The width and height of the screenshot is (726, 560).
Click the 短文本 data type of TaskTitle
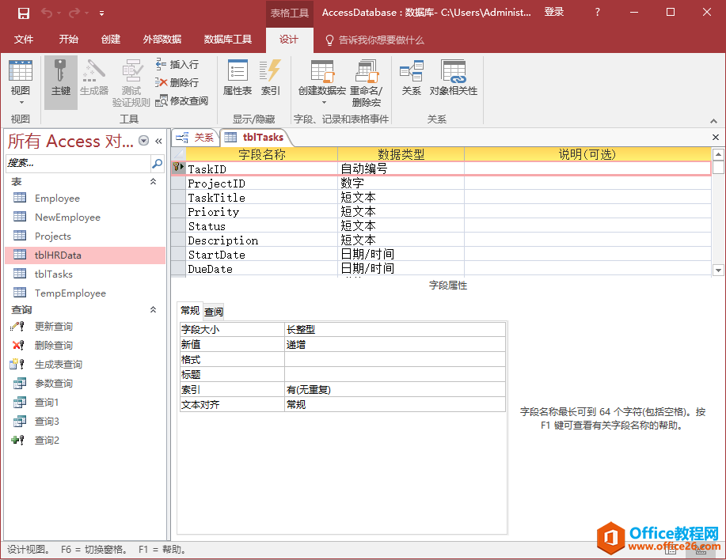pyautogui.click(x=401, y=198)
